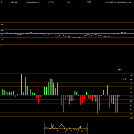
Task: Click the CLFD ticker text in header
Action: 89,2
